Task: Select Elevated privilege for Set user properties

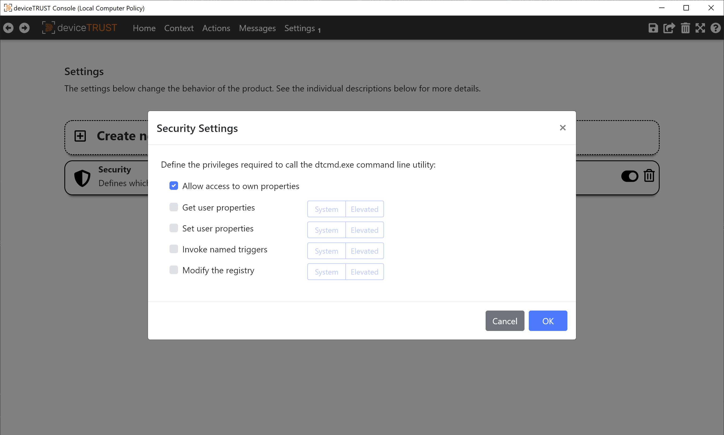Action: [x=364, y=230]
